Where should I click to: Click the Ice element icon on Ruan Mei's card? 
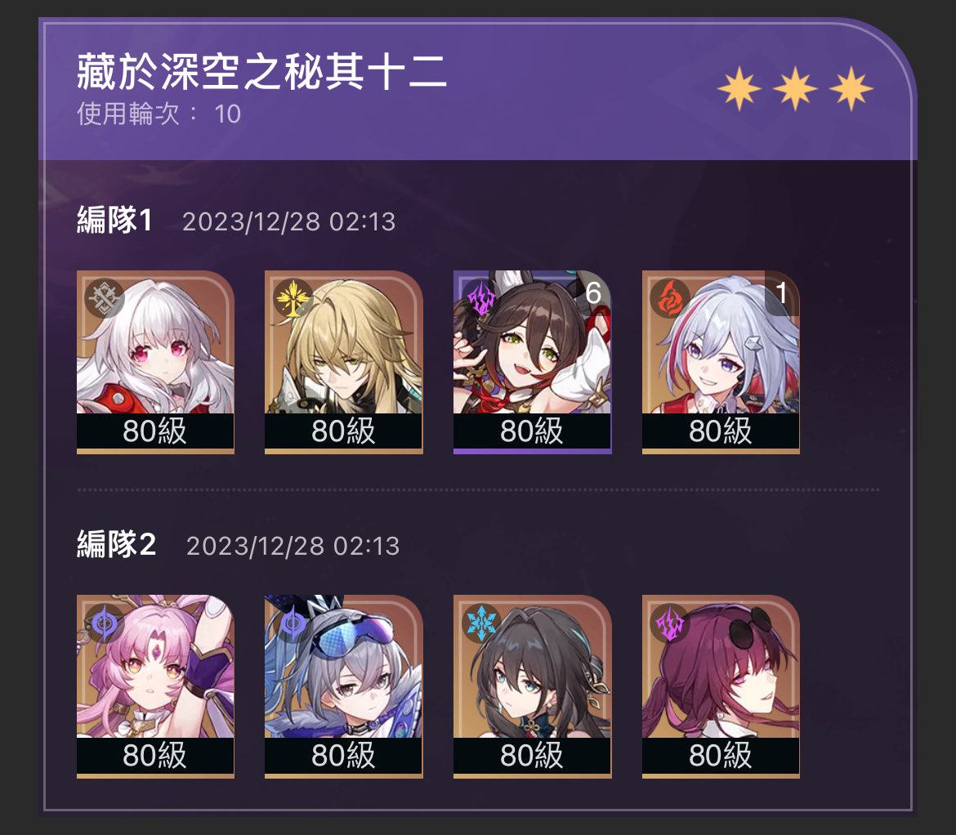[481, 623]
